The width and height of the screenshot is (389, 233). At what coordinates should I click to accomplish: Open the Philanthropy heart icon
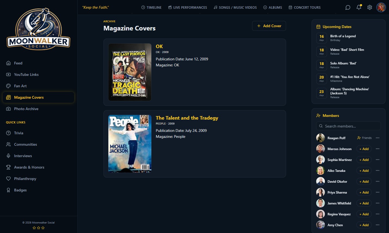[x=8, y=179]
